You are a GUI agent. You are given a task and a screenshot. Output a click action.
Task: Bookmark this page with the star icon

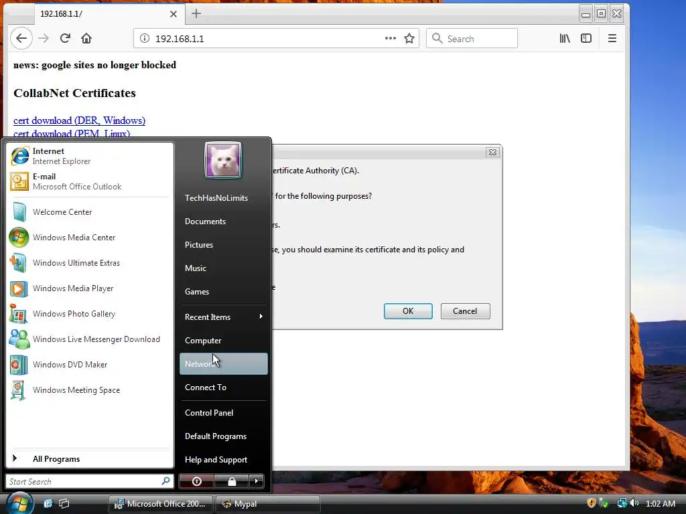pyautogui.click(x=409, y=38)
